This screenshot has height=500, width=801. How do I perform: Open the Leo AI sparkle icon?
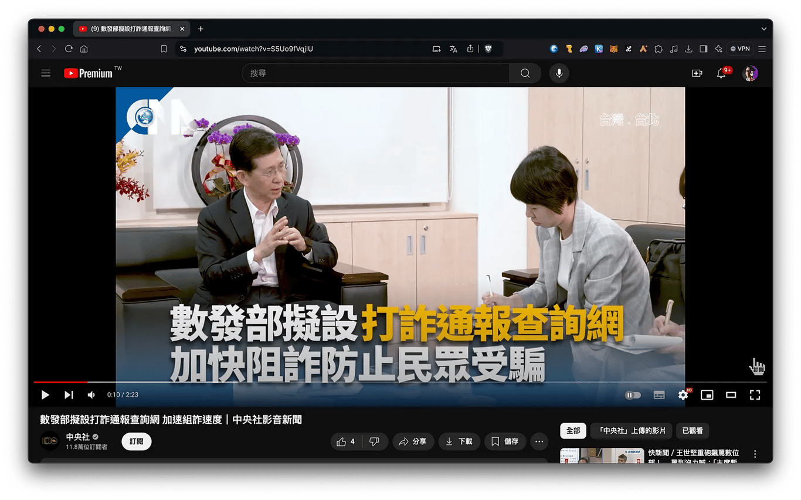(718, 49)
